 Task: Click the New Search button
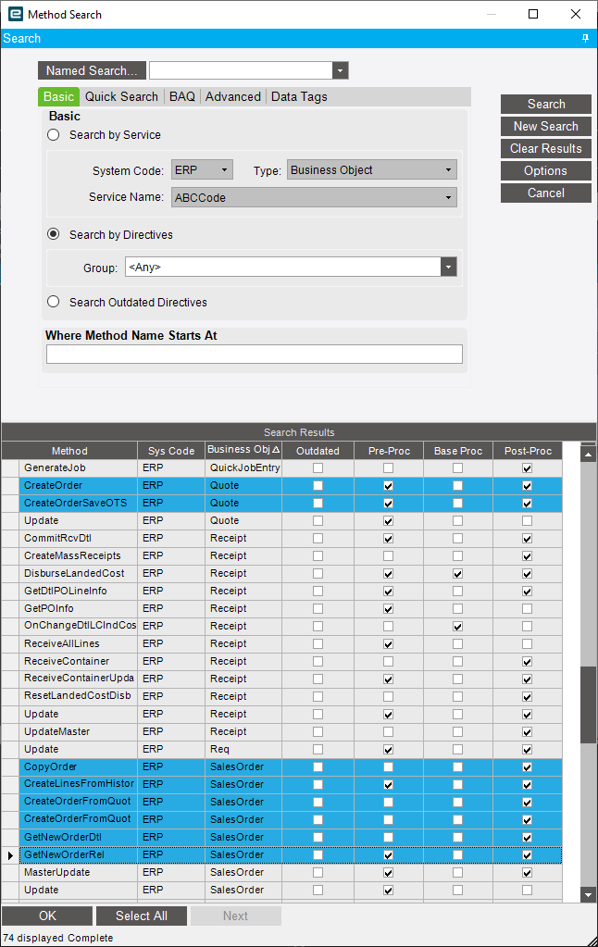point(546,126)
